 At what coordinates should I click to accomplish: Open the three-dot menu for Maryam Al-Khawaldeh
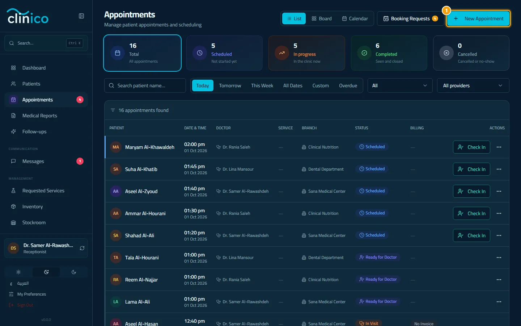click(499, 147)
